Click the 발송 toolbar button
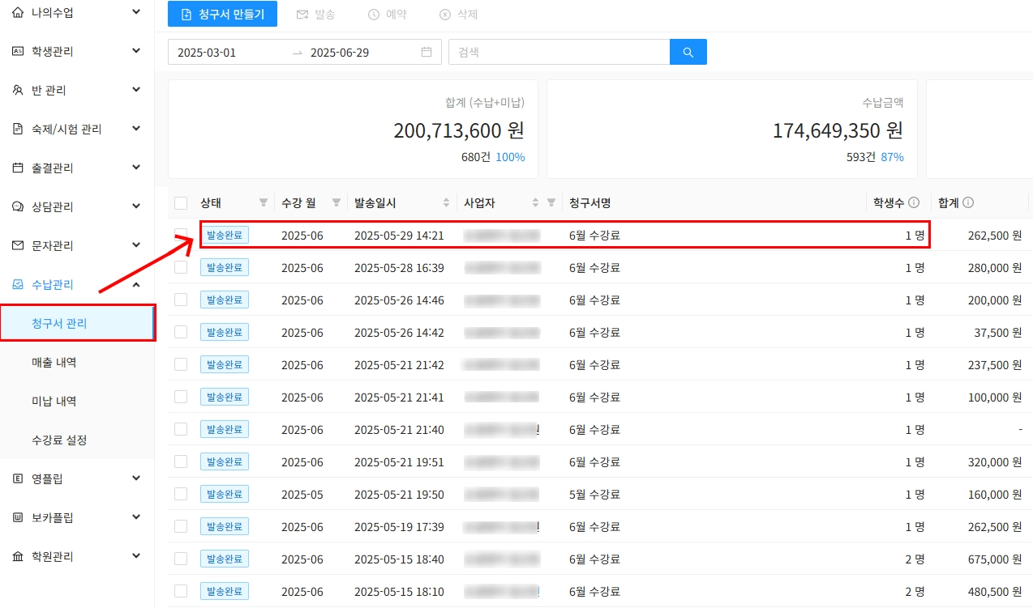This screenshot has width=1033, height=608. (x=315, y=15)
